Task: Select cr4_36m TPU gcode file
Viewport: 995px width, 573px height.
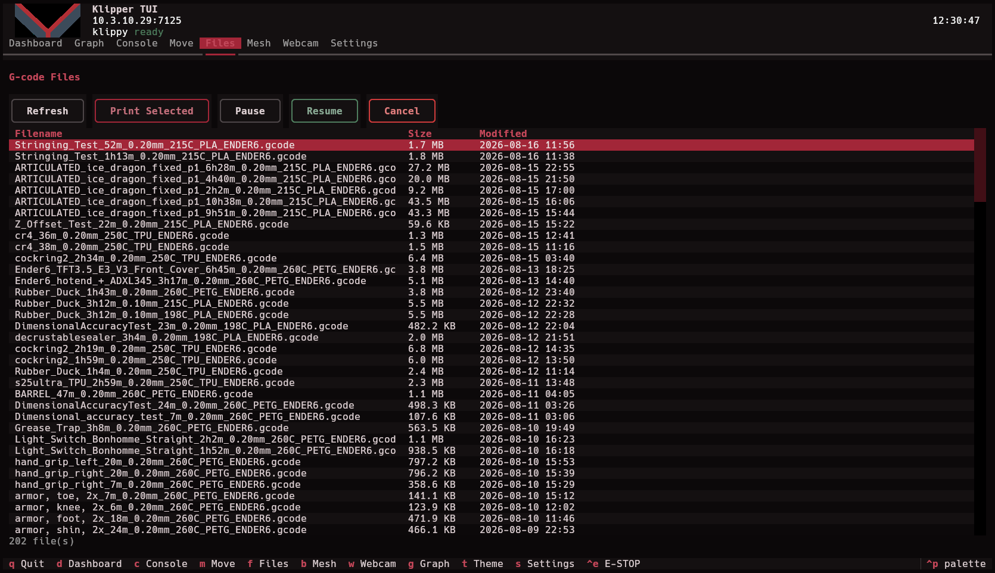Action: coord(492,236)
